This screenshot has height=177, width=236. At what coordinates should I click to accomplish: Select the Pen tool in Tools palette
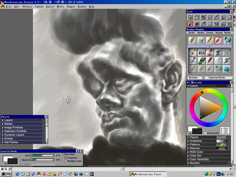click(x=223, y=17)
